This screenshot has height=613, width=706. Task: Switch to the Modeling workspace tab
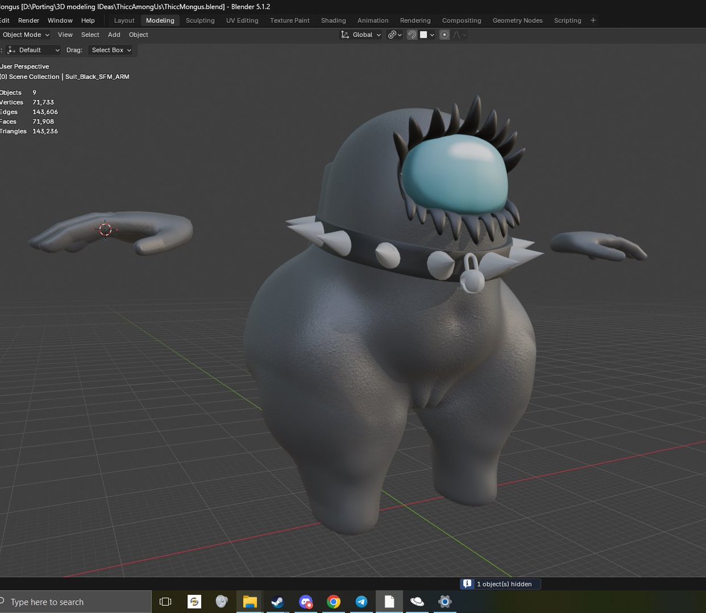[x=160, y=21]
